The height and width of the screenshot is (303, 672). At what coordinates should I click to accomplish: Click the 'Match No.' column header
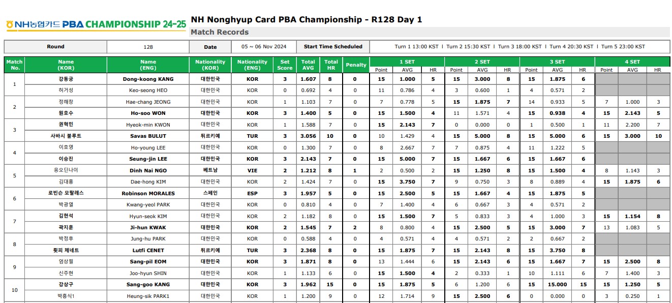[14, 65]
